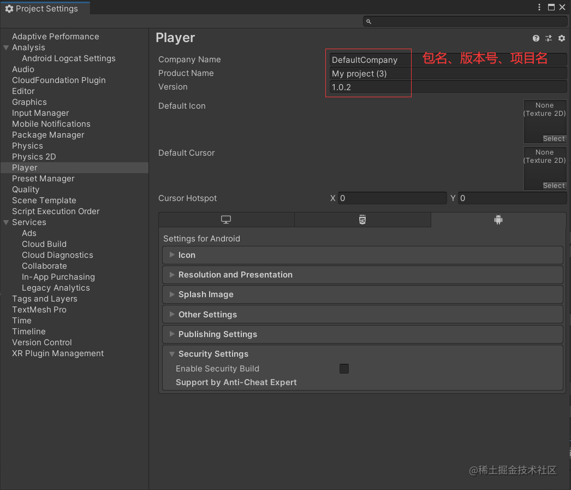
Task: Click the Default Cursor texture slot
Action: (x=545, y=168)
